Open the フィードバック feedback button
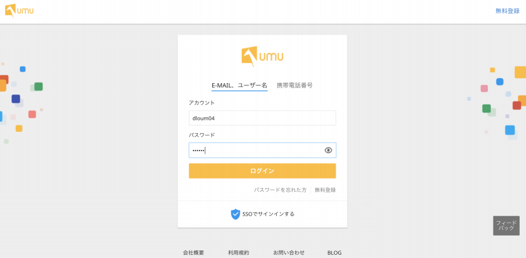Screen dimensions: 526x258 click(x=506, y=226)
